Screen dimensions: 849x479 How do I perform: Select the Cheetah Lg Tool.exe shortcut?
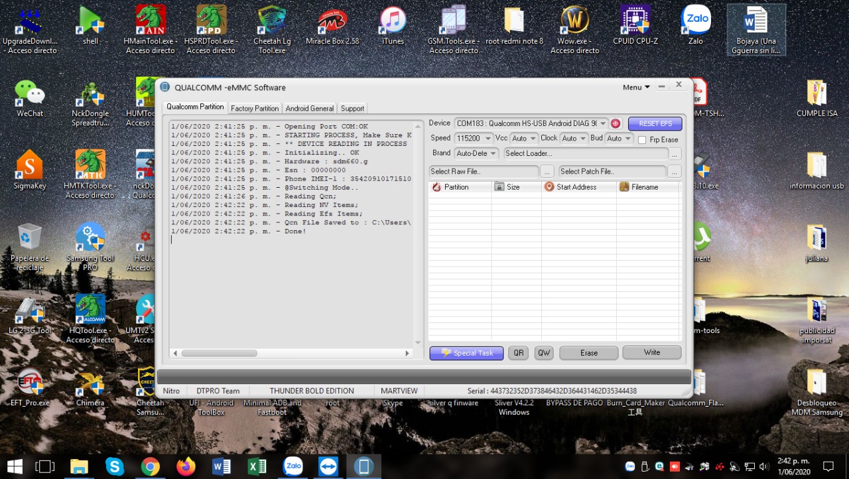pos(272,31)
